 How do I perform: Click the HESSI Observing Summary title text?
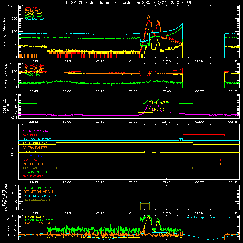pos(128,3)
